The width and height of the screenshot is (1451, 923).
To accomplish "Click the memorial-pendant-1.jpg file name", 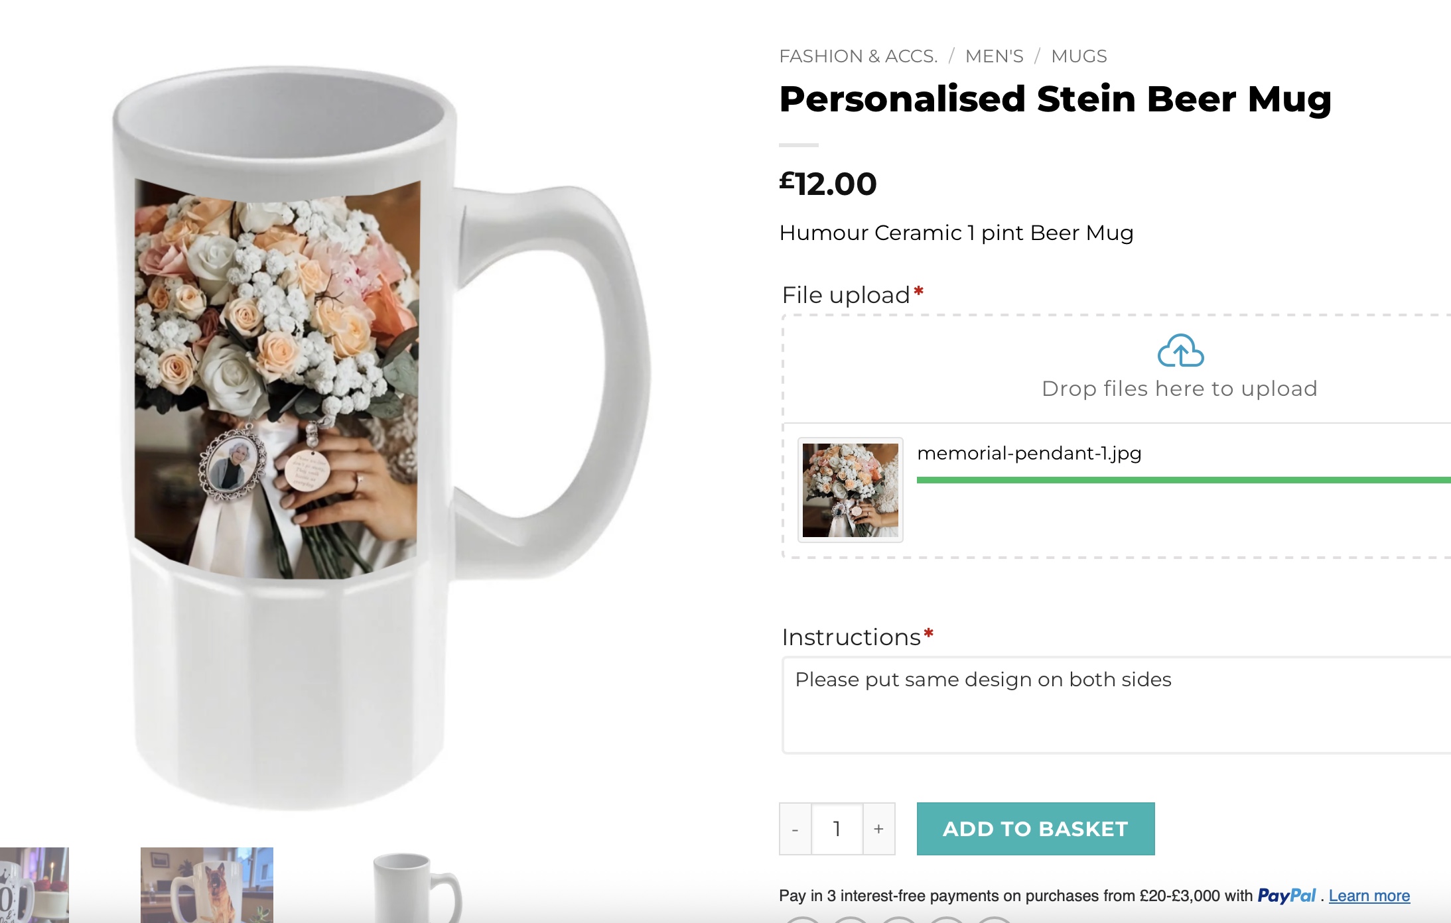I will tap(1029, 454).
